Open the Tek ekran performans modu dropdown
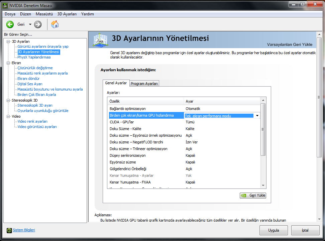Image resolution: width=325 pixels, height=241 pixels. [257, 116]
